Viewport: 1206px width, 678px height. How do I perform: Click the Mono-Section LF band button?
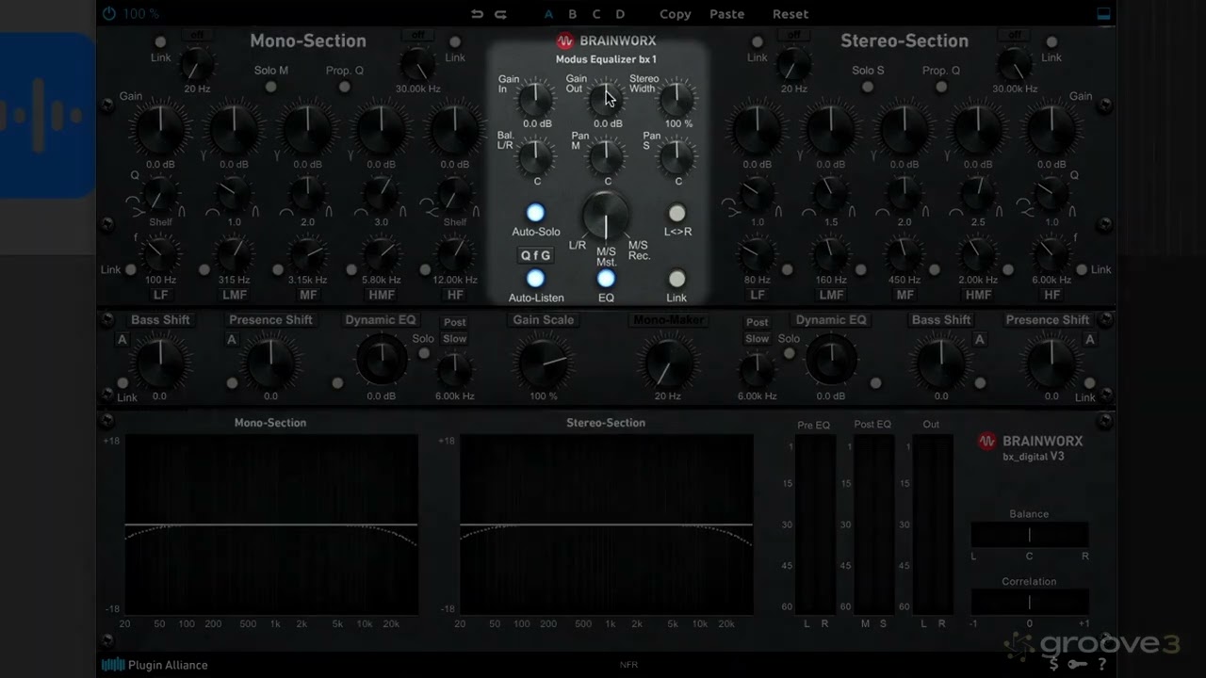coord(160,295)
